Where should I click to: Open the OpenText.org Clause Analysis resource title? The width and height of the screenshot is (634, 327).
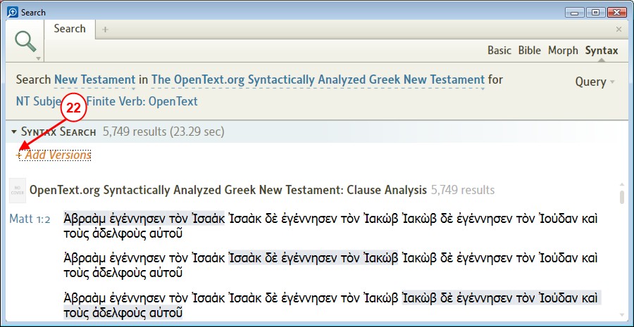pos(228,190)
